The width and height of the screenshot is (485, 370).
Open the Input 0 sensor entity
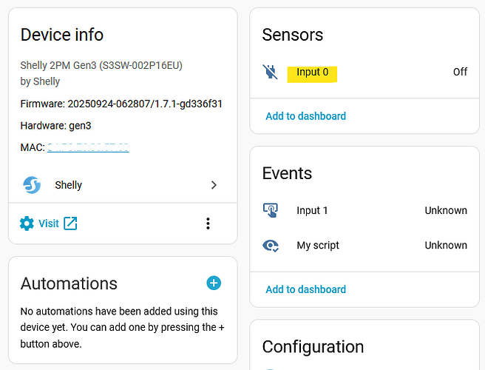pyautogui.click(x=313, y=73)
